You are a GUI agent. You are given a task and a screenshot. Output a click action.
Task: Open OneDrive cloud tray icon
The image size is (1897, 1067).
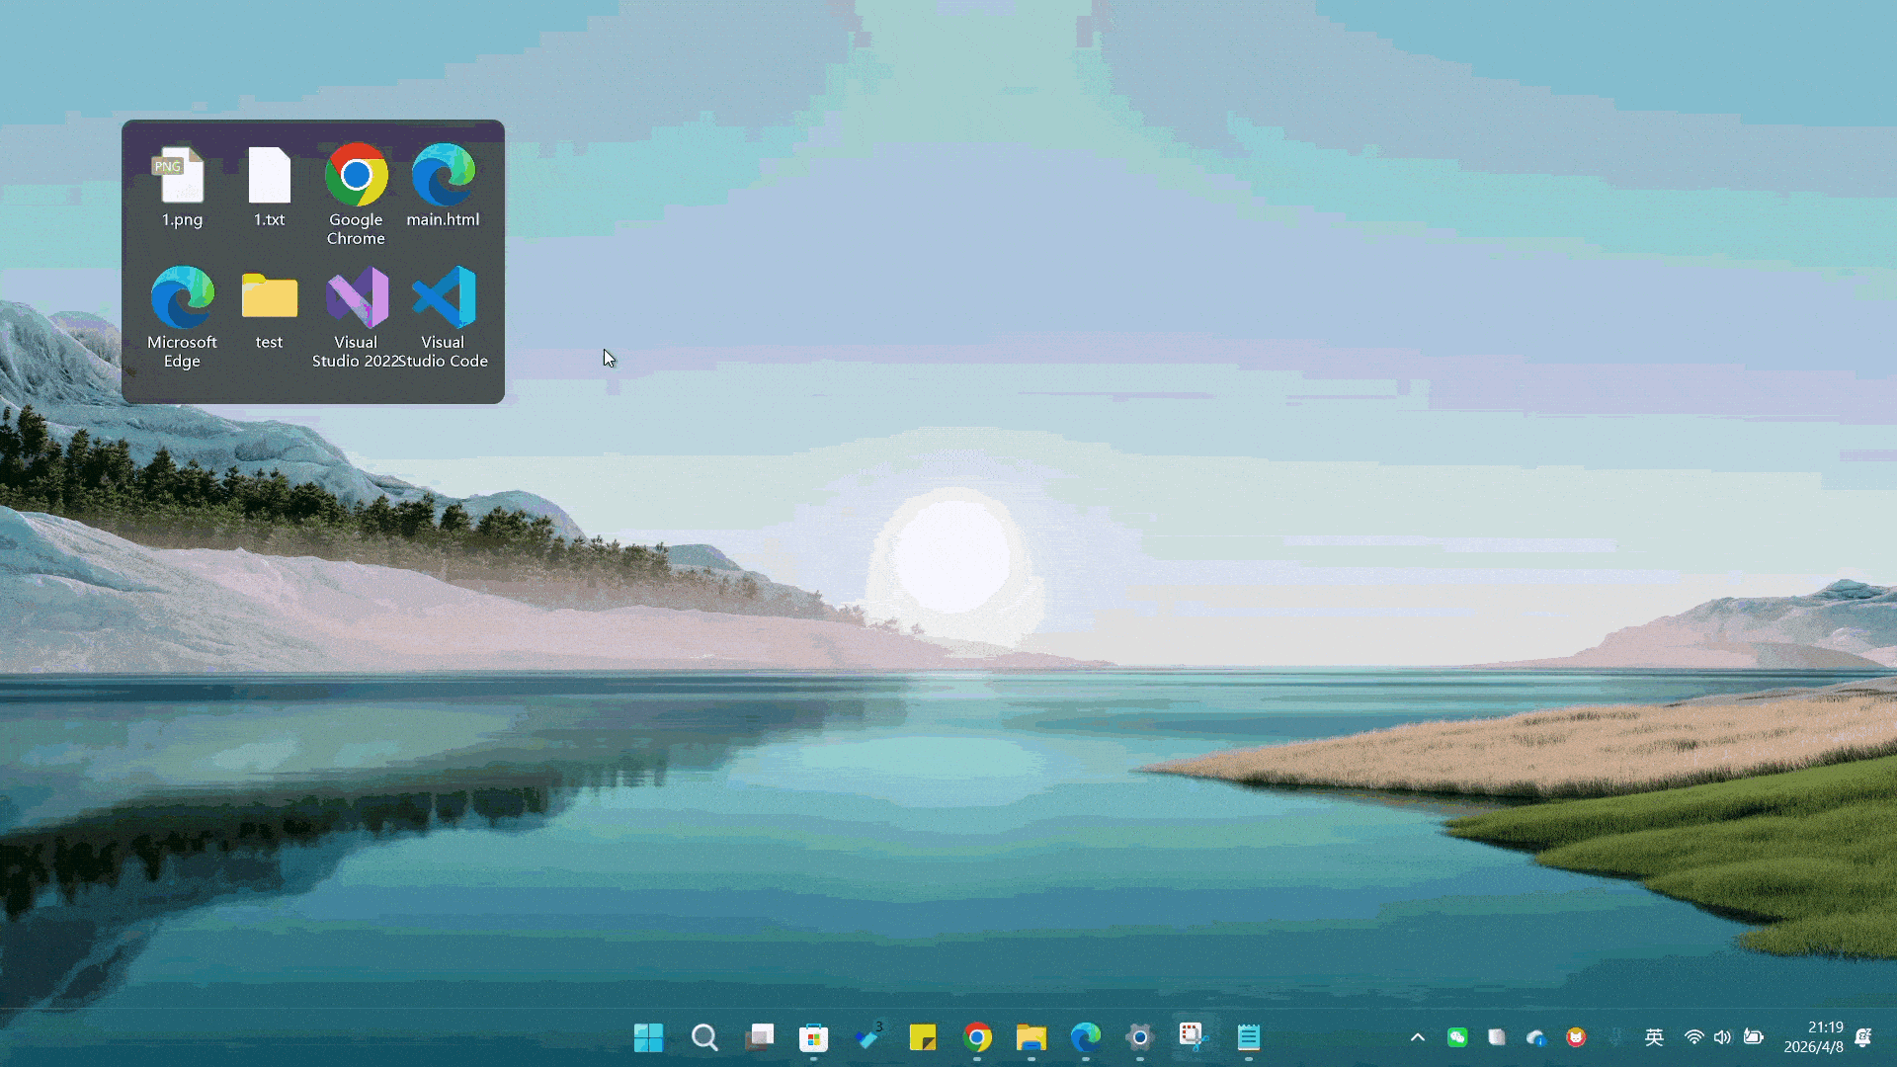(x=1536, y=1037)
